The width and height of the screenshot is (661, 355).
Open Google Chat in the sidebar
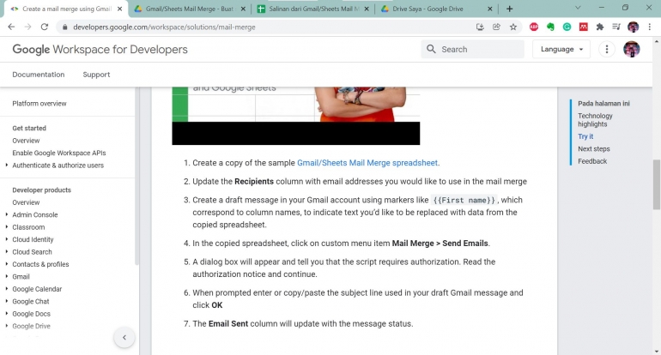[31, 301]
